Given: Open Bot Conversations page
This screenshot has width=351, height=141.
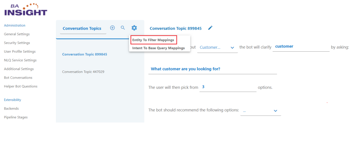Looking at the screenshot, I should pos(18,78).
